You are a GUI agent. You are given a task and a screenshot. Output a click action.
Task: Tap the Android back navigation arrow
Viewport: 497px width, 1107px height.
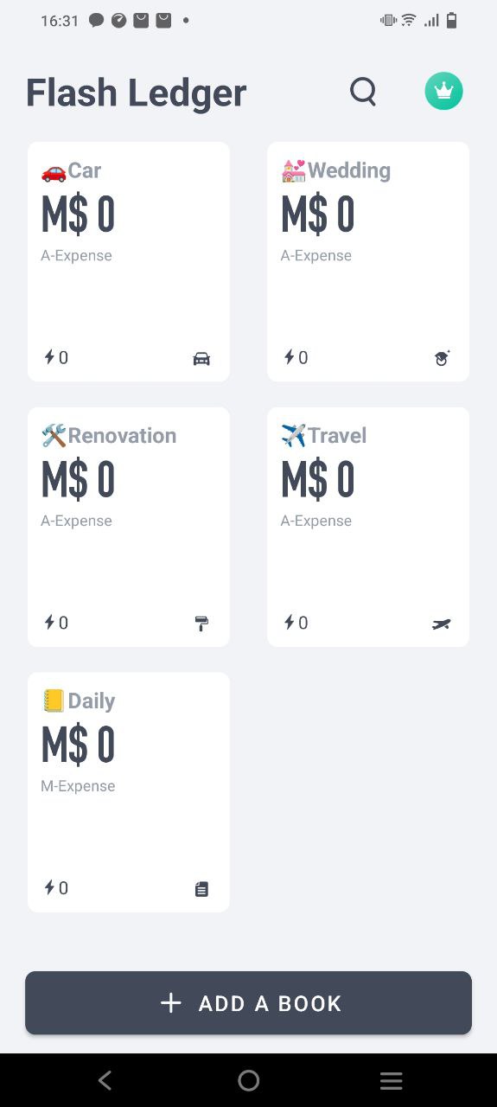point(105,1080)
